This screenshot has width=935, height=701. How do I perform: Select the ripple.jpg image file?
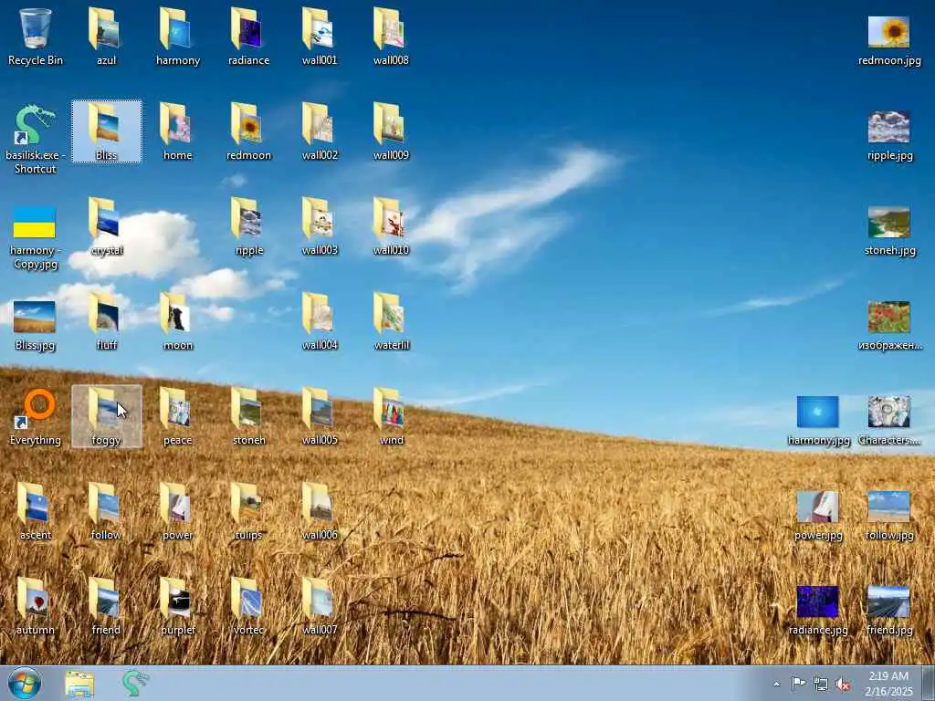point(889,135)
